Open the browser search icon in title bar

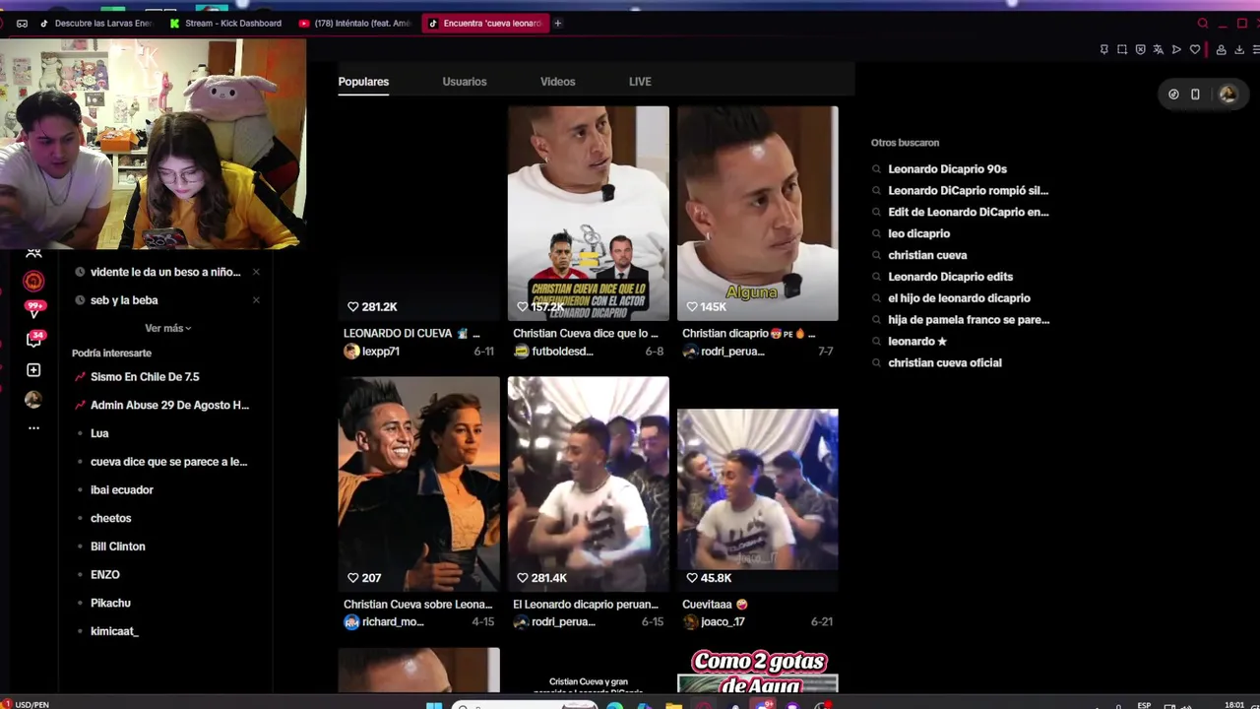click(1203, 24)
